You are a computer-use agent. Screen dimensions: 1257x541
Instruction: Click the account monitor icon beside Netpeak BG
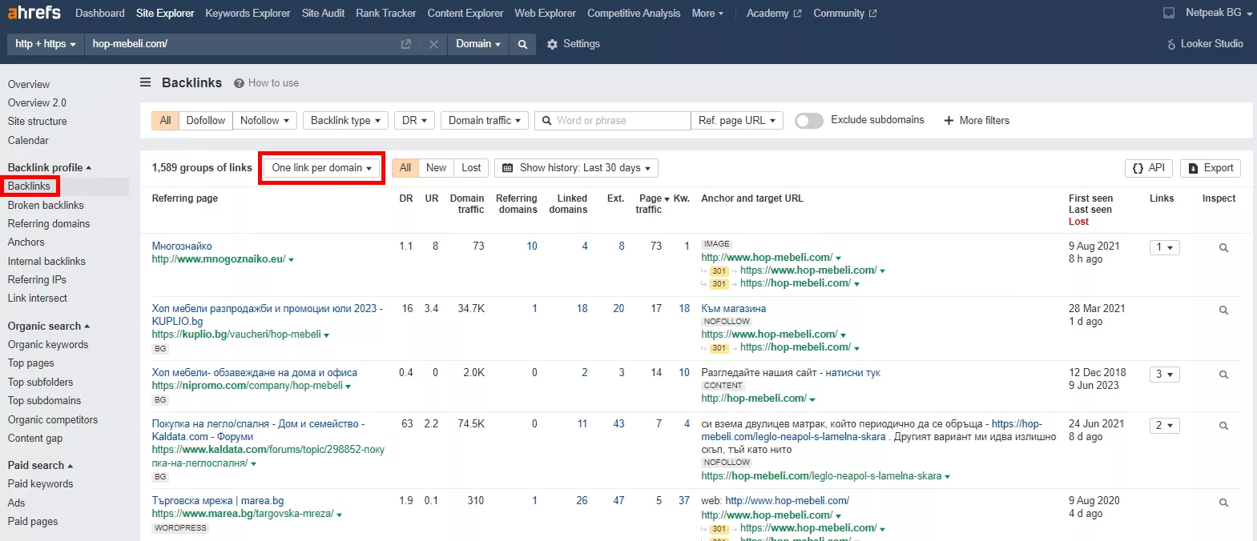click(x=1169, y=13)
